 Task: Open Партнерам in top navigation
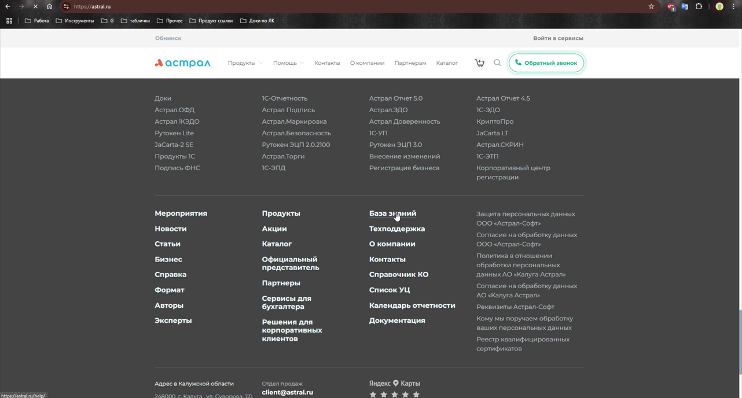[410, 63]
